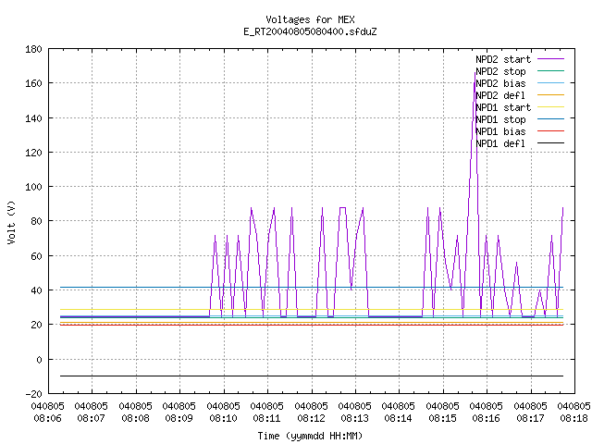This screenshot has height=444, width=592.
Task: Click the x-axis tick label 08:12
Action: (x=311, y=418)
